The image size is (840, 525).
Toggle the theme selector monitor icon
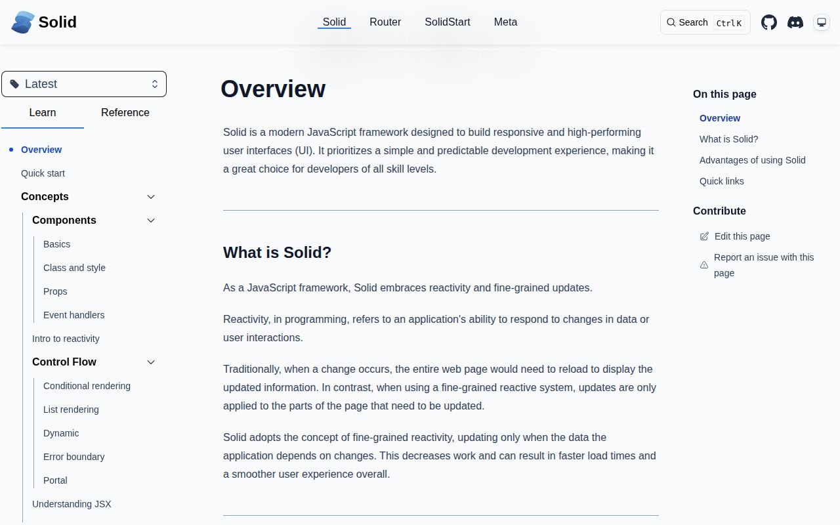pyautogui.click(x=822, y=22)
